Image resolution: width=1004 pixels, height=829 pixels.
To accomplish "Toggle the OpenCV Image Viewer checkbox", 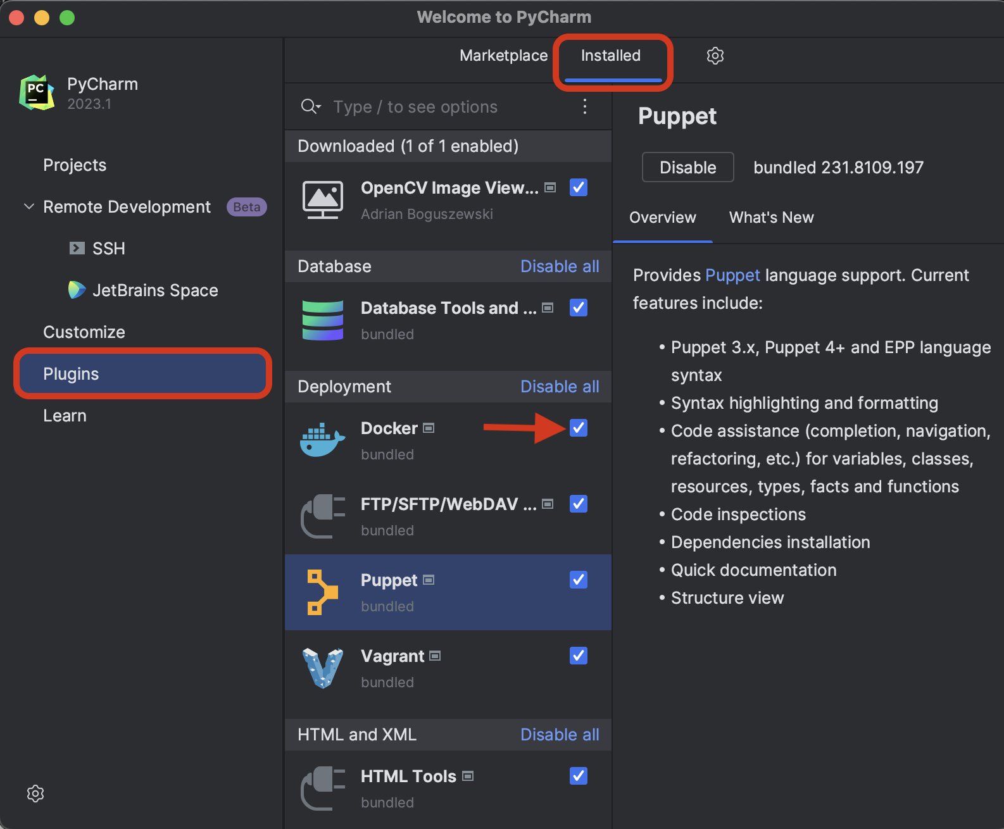I will pyautogui.click(x=579, y=187).
